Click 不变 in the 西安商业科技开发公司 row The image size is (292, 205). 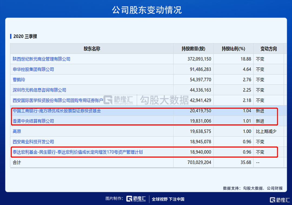pyautogui.click(x=260, y=142)
